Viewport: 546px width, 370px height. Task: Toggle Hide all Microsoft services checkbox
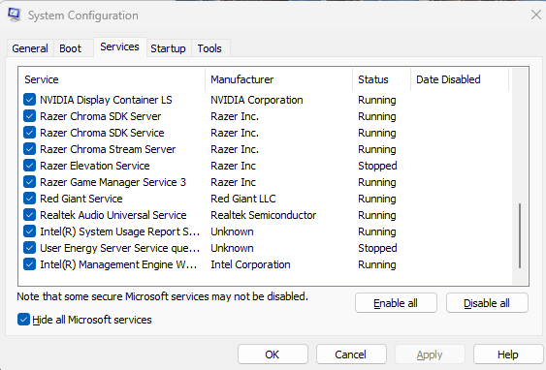click(x=23, y=320)
